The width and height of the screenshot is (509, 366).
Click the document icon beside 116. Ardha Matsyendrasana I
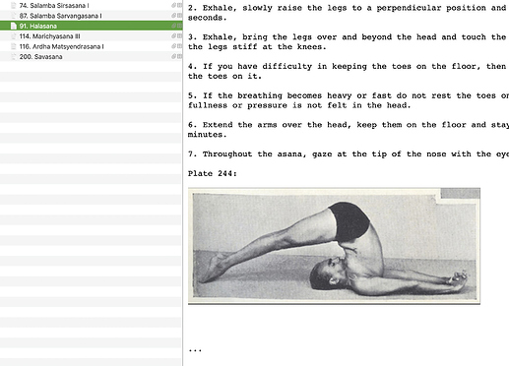14,46
